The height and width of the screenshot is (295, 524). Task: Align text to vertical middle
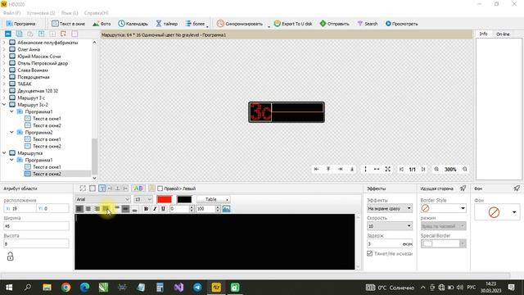pos(125,209)
